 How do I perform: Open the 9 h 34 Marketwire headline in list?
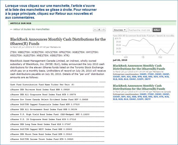click(139, 67)
